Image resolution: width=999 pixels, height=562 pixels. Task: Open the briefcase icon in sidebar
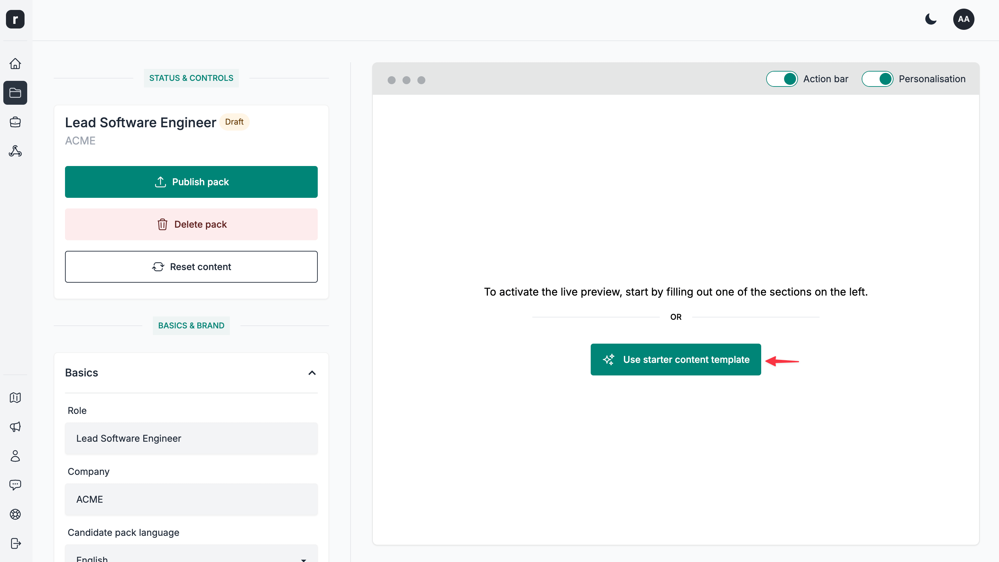(15, 122)
